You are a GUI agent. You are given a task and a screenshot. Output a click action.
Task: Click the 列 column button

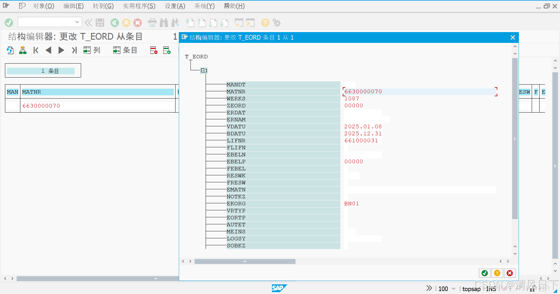(92, 50)
